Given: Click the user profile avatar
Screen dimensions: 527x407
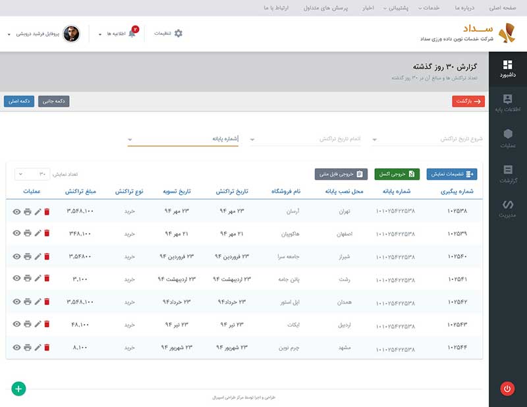Looking at the screenshot, I should pos(71,34).
